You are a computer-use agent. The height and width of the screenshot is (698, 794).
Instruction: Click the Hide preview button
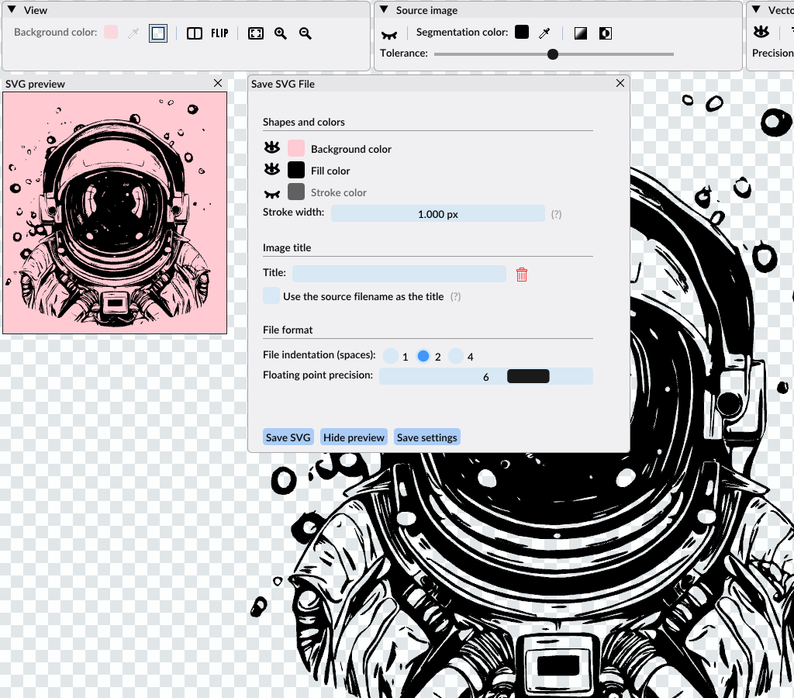(x=354, y=437)
